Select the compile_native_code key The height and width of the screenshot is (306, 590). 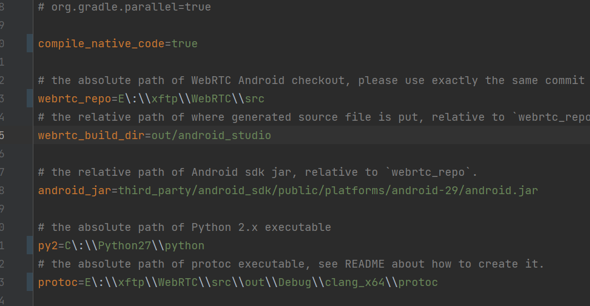point(101,43)
